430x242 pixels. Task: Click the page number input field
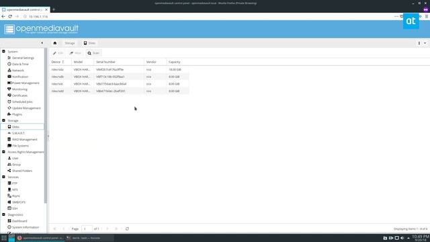[x=87, y=229]
